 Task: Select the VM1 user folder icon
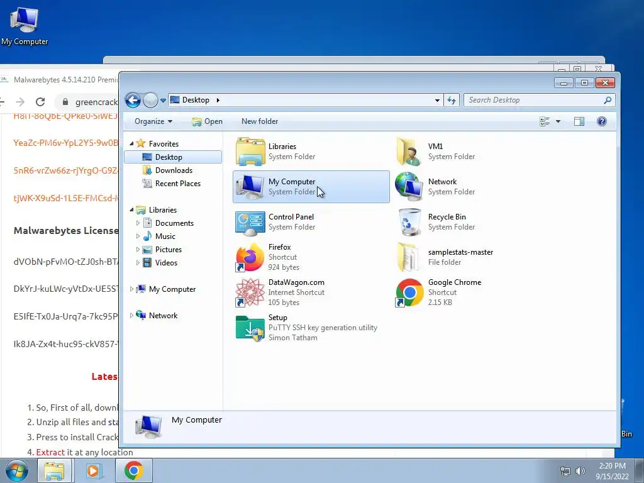click(409, 152)
